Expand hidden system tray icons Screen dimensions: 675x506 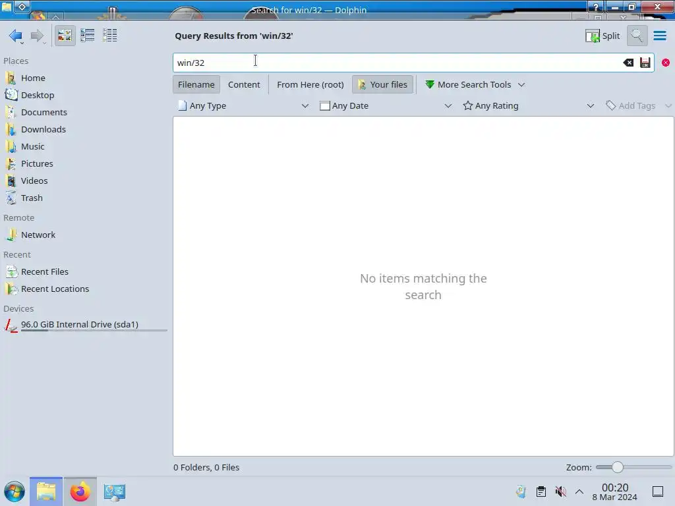point(579,492)
